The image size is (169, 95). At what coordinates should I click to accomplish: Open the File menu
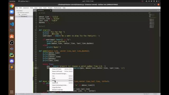coord(17,8)
